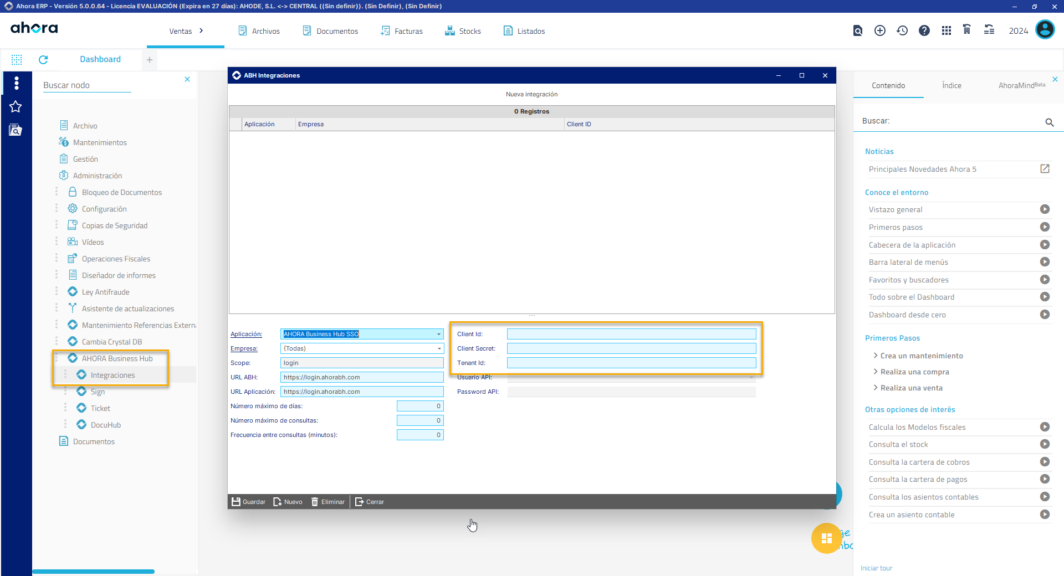Click the horizontal scrollbar under the tree
This screenshot has height=576, width=1064.
pyautogui.click(x=93, y=571)
